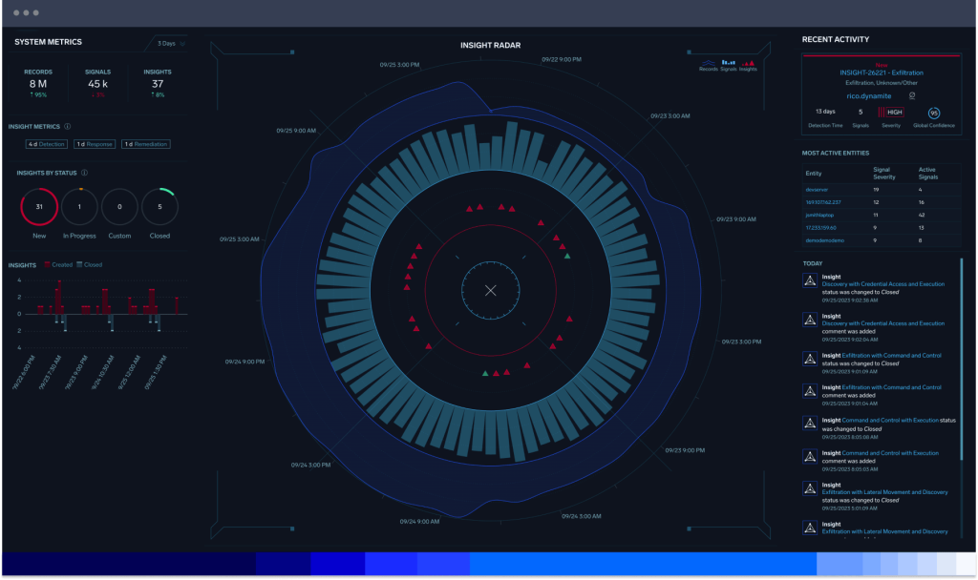Click the info icon beside INSIGHTS BY STATUS
978x580 pixels.
coord(84,172)
